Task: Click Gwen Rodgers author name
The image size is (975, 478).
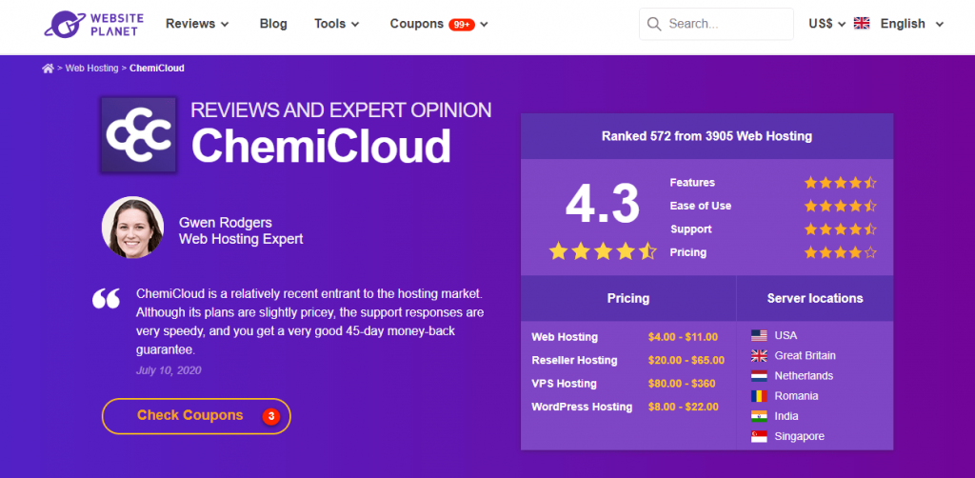Action: (225, 223)
